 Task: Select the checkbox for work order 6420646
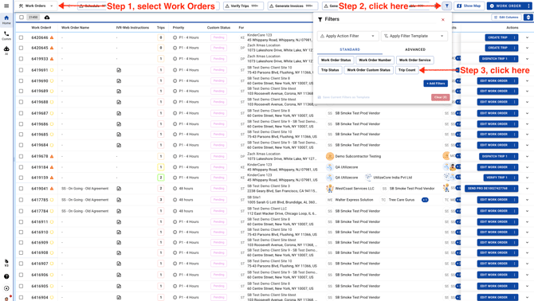coord(21,37)
